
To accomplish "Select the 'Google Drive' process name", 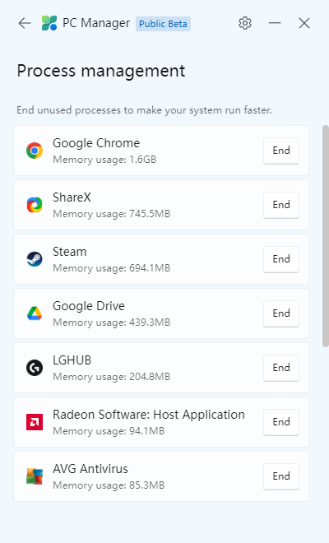I will click(x=89, y=306).
